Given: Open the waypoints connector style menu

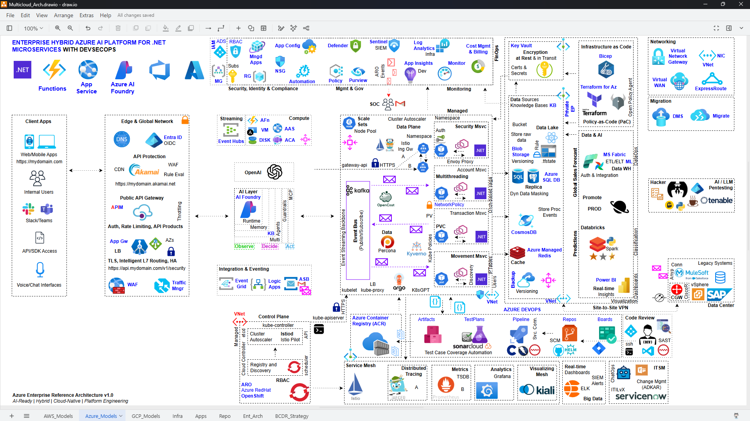Looking at the screenshot, I should (x=221, y=28).
